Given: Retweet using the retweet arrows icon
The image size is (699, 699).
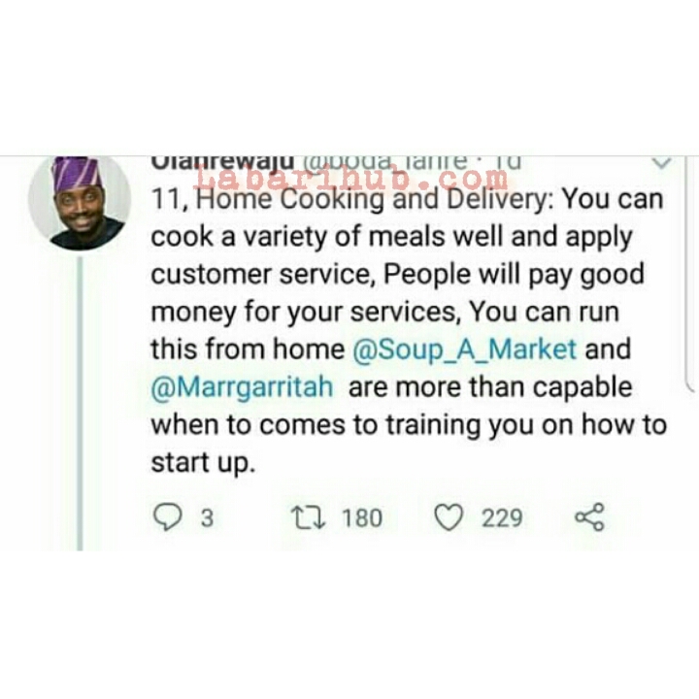Looking at the screenshot, I should (x=308, y=517).
